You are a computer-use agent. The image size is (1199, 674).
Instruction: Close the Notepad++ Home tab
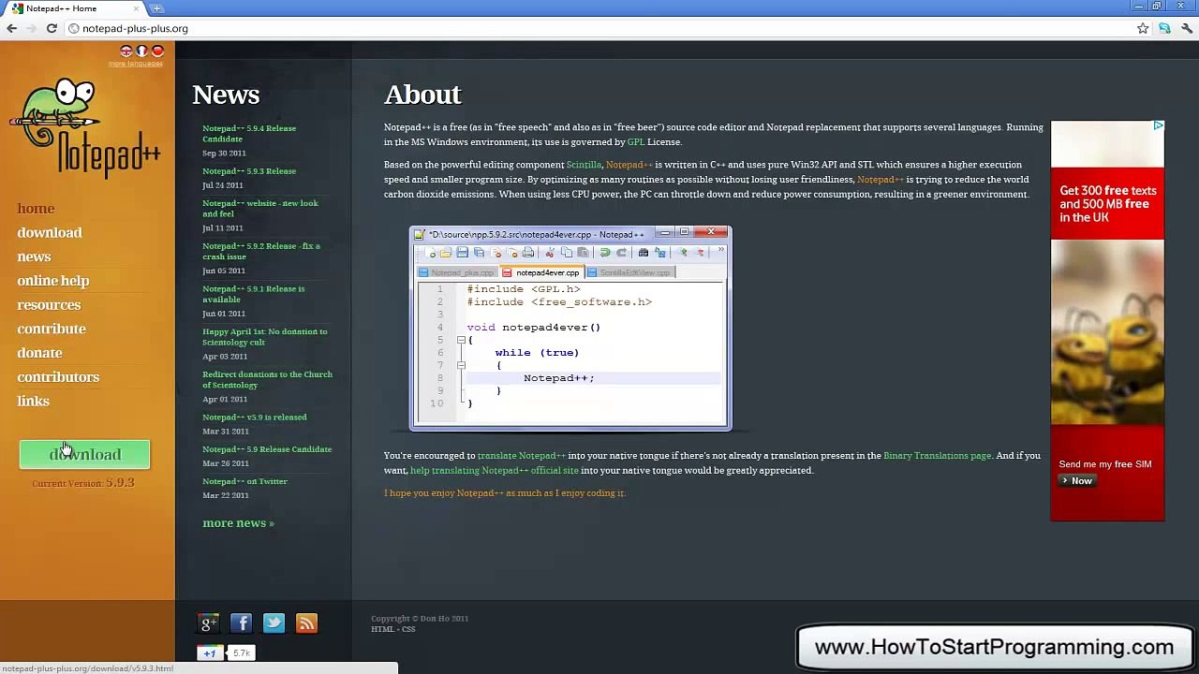pos(137,8)
